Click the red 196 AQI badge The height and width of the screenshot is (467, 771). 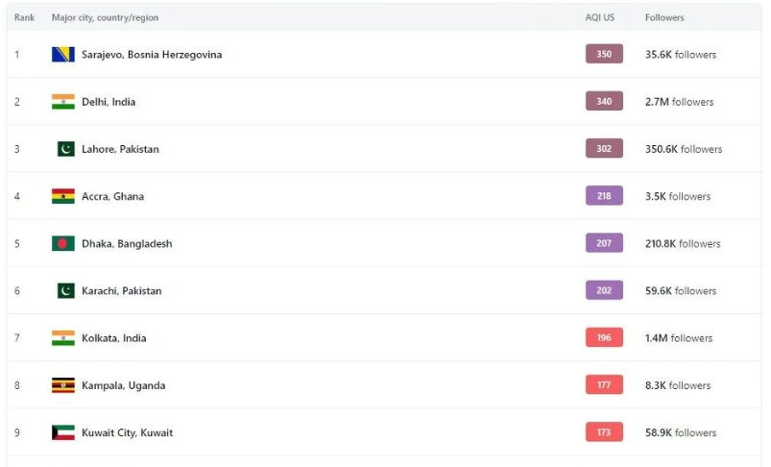604,338
